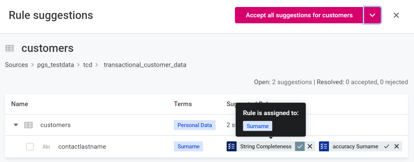The width and height of the screenshot is (414, 162).
Task: Accept the String Completeness rule checkmark
Action: (x=300, y=146)
